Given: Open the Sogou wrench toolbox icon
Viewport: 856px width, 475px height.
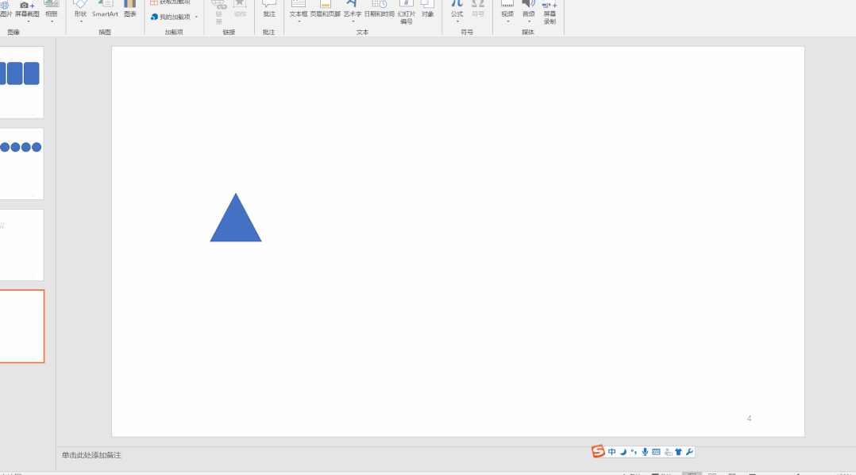Looking at the screenshot, I should coord(689,451).
